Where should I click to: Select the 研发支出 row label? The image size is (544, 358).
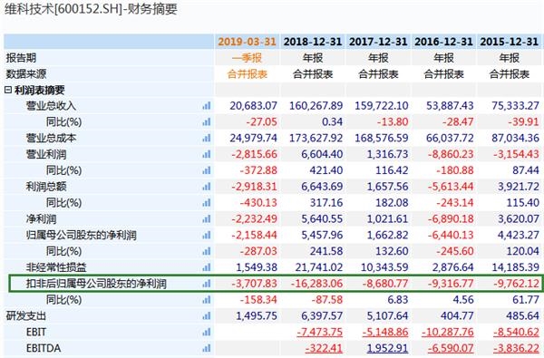26,316
